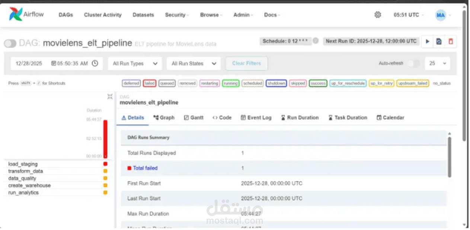Select the run_analytics task row
The height and width of the screenshot is (230, 470).
click(58, 192)
